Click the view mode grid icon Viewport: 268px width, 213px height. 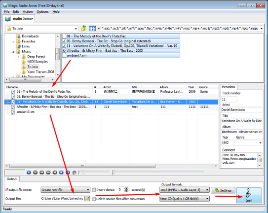pos(92,29)
